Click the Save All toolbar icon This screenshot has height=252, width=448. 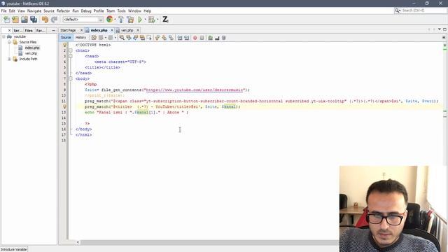pos(34,20)
